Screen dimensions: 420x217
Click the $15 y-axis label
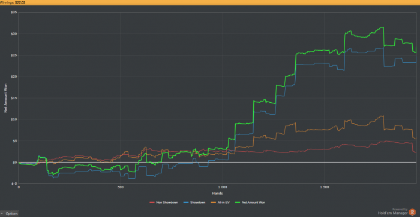pyautogui.click(x=14, y=98)
